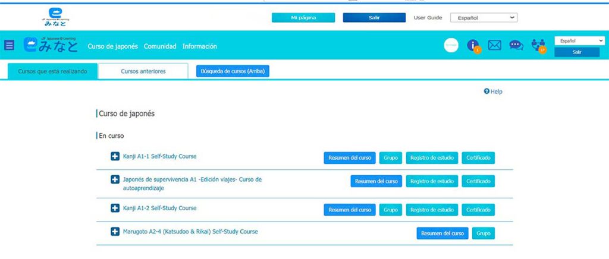Screen dimensions: 609x259
Task: Expand the Japonés de supervivencia A1 course
Action: (115, 179)
